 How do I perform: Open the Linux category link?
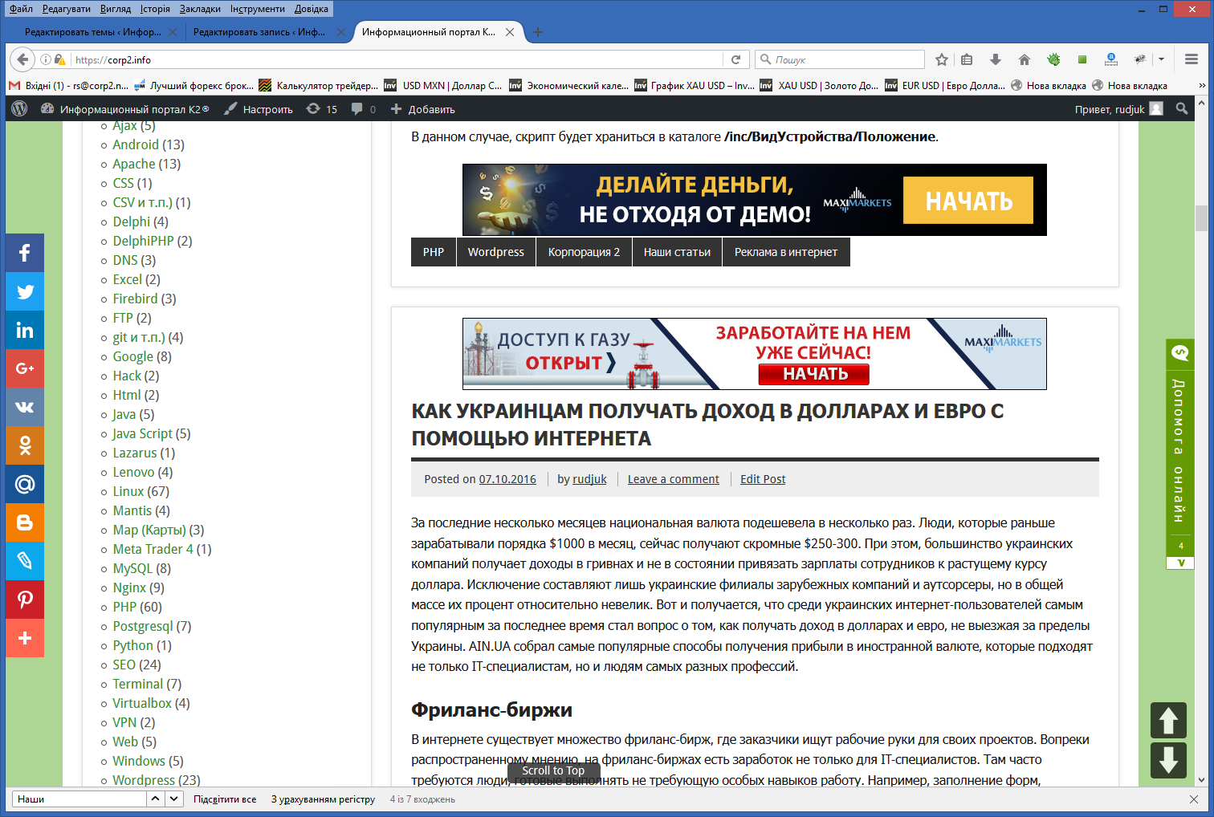point(128,491)
